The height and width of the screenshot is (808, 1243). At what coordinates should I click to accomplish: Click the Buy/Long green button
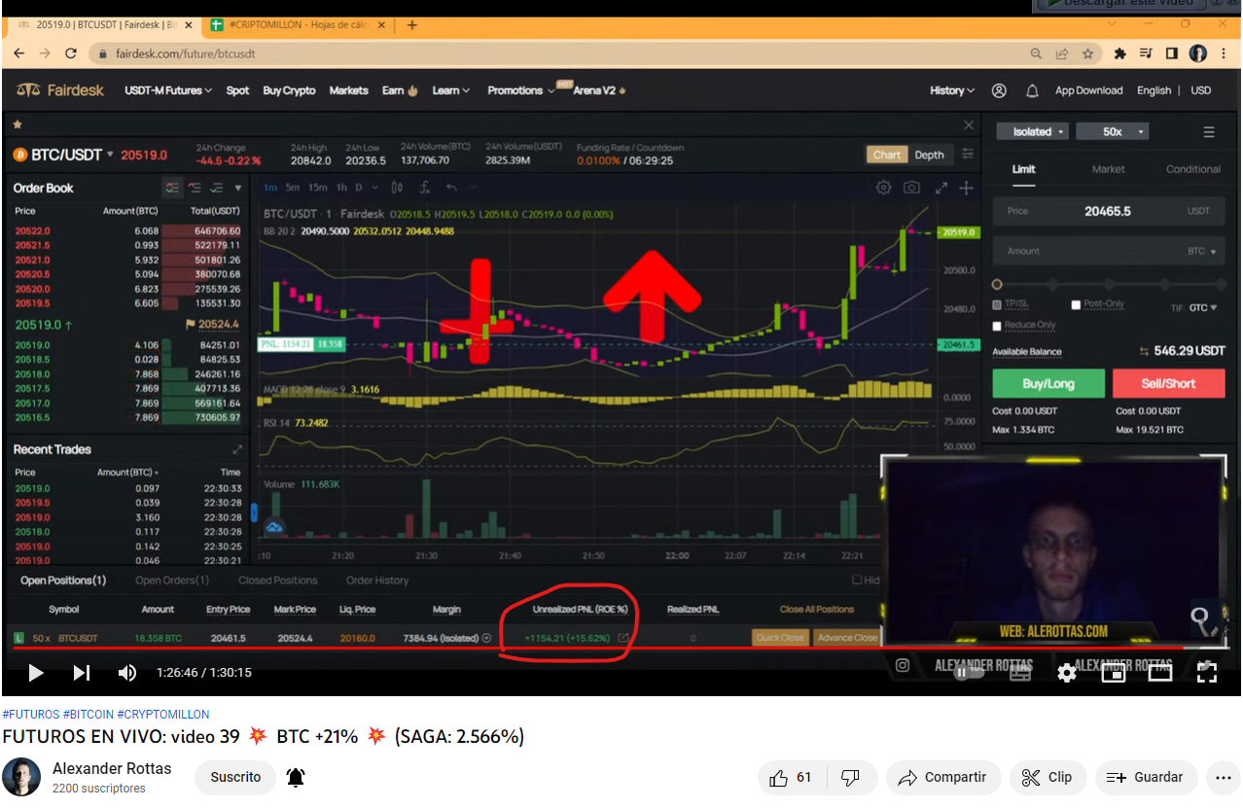tap(1048, 383)
